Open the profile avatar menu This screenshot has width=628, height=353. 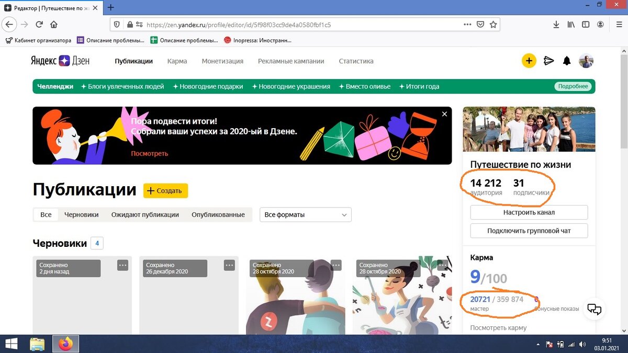point(586,61)
